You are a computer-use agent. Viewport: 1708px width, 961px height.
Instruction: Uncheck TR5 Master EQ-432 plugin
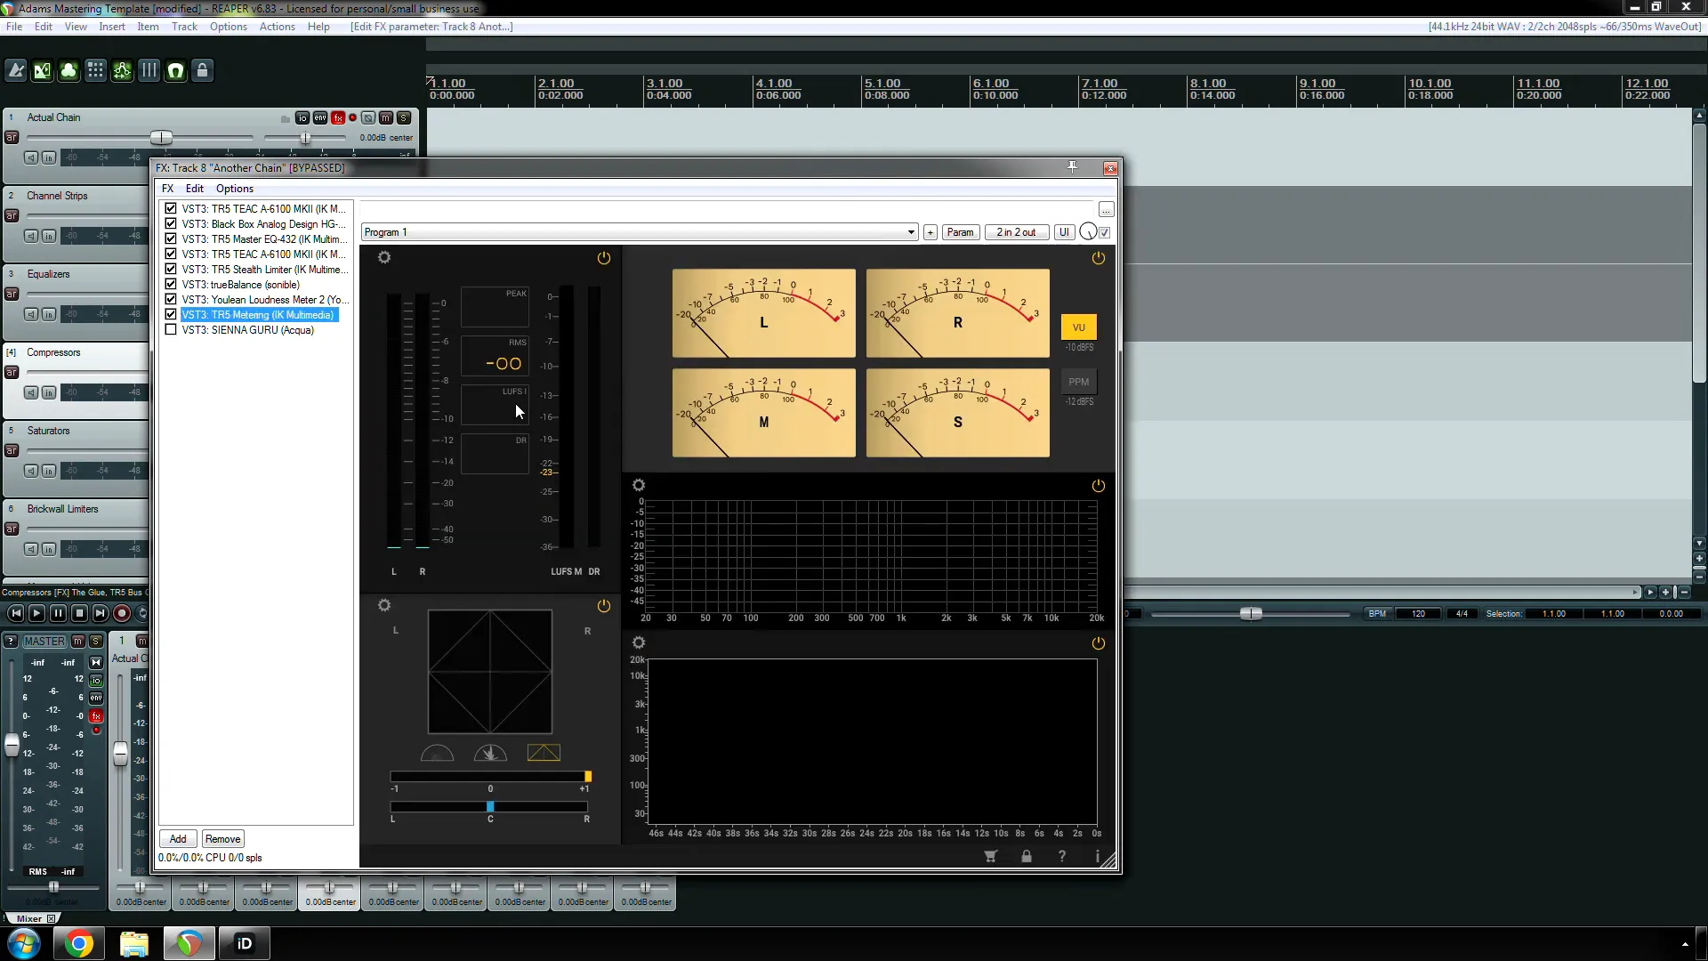pos(171,238)
